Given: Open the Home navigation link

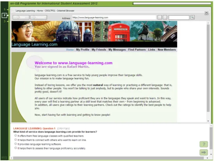Looking at the screenshot, I should click(70, 50).
